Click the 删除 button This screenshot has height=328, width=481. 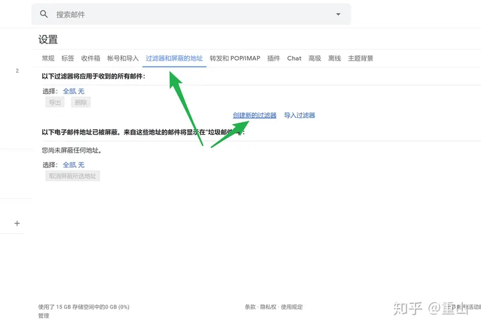coord(81,102)
